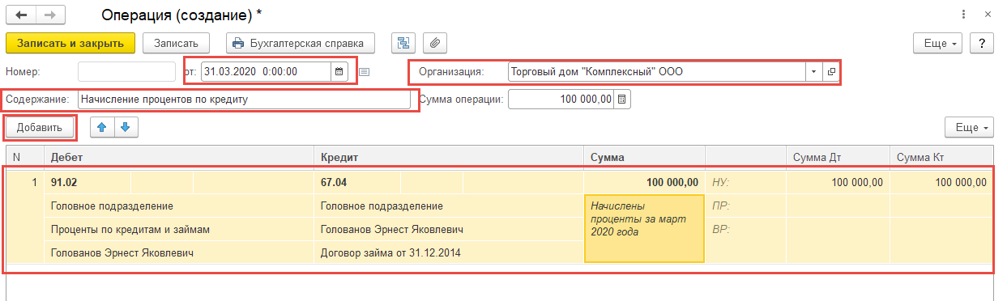Move row down with the blue down arrow
Viewport: 1007px width, 301px height.
(127, 127)
